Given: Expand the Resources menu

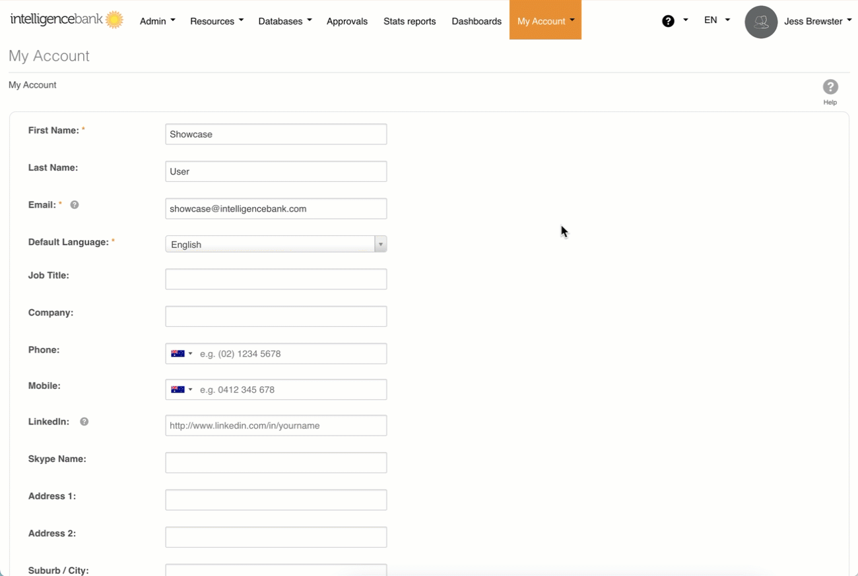Looking at the screenshot, I should pos(216,21).
